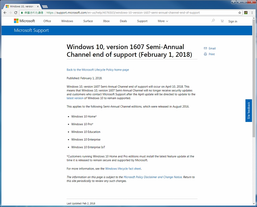This screenshot has width=257, height=207.
Task: Open the shopping cart icon
Action: click(222, 21)
